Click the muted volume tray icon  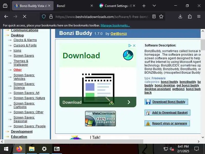pyautogui.click(x=172, y=149)
